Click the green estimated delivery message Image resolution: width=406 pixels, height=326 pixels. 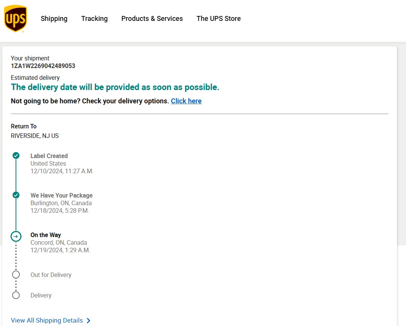pyautogui.click(x=115, y=87)
